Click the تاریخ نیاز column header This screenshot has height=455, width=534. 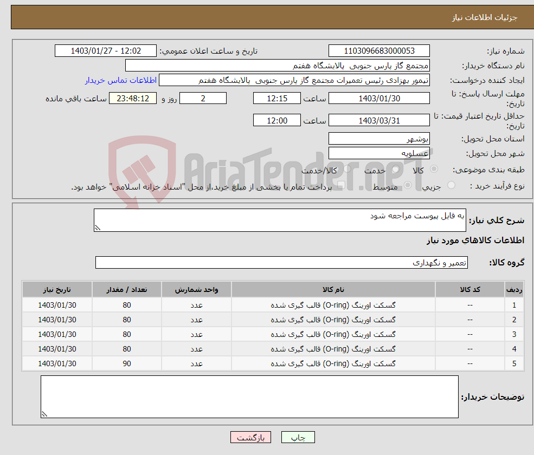pyautogui.click(x=57, y=290)
